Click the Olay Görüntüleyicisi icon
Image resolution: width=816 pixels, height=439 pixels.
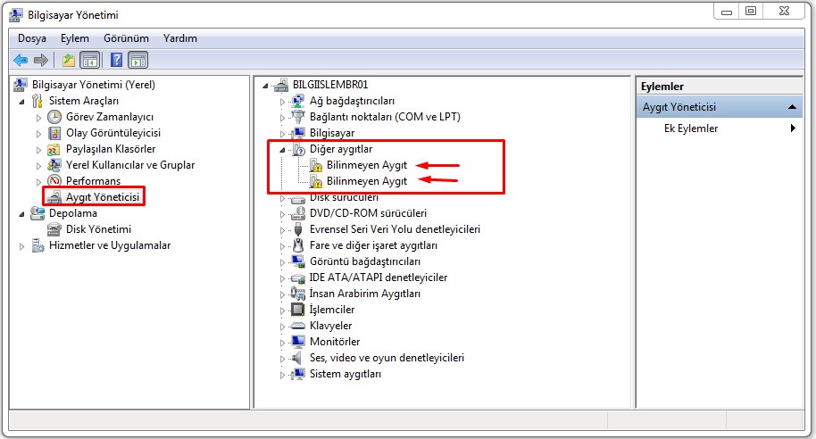(x=54, y=133)
